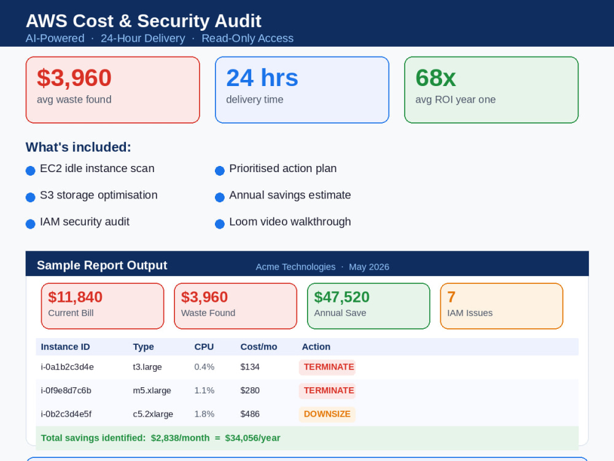Click the 24 hrs delivery time card
Screen dimensions: 614x461
pyautogui.click(x=302, y=90)
